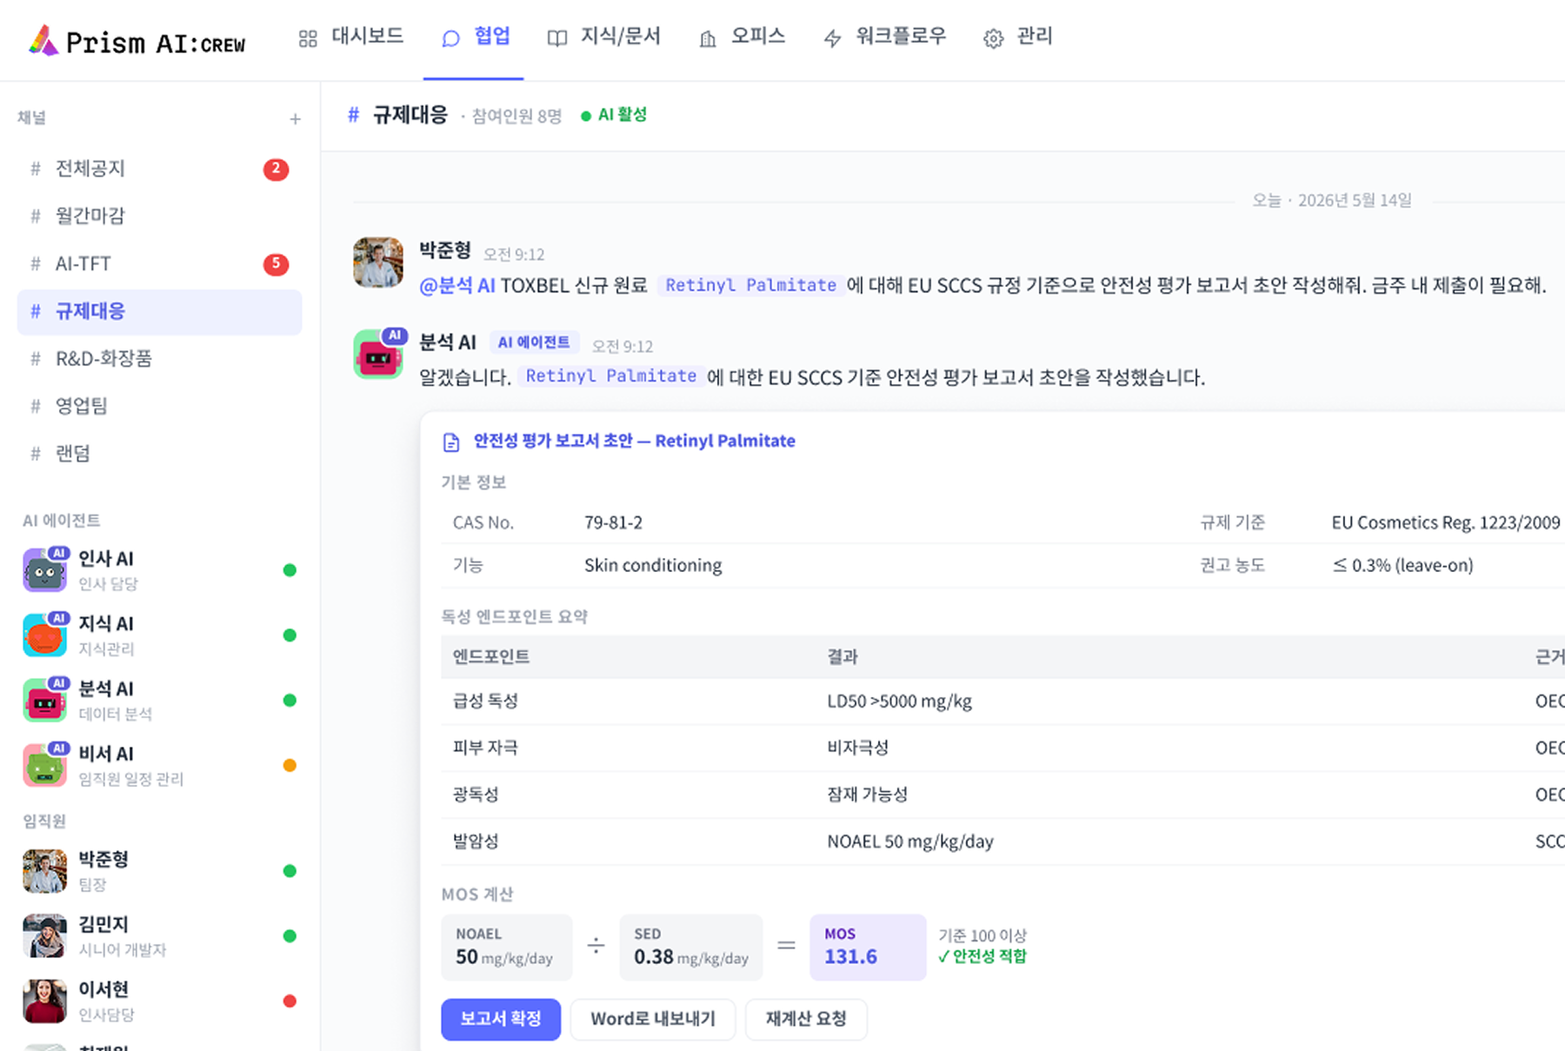The image size is (1565, 1051).
Task: Open the 대시보드 tab
Action: [351, 37]
